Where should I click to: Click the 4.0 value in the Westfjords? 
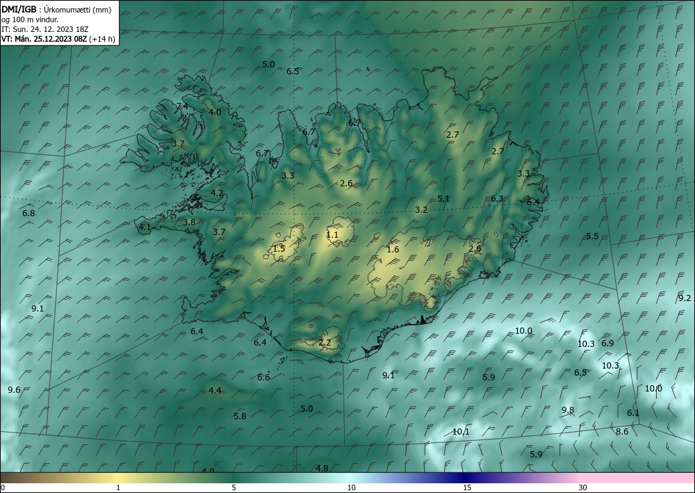[x=215, y=113]
